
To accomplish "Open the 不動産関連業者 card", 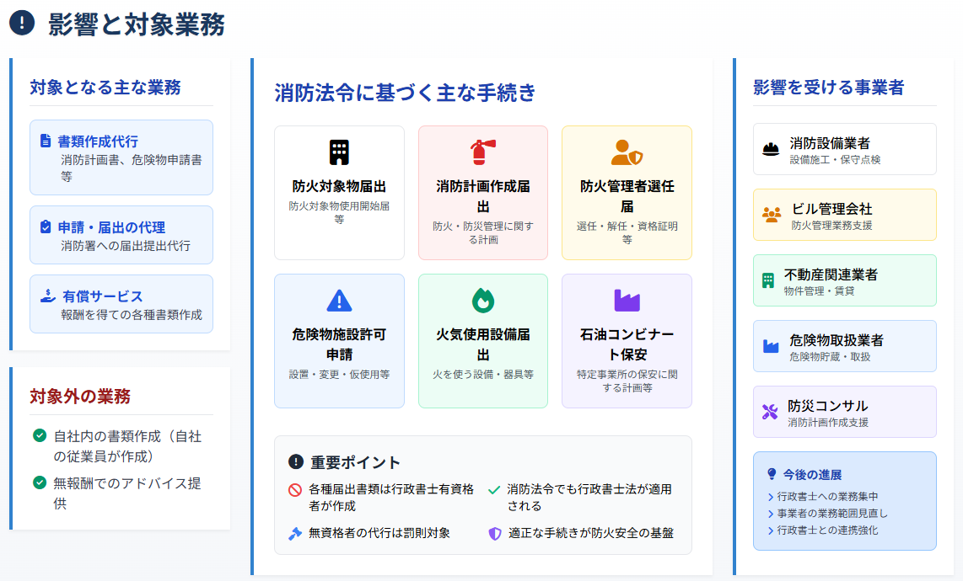I will (844, 280).
